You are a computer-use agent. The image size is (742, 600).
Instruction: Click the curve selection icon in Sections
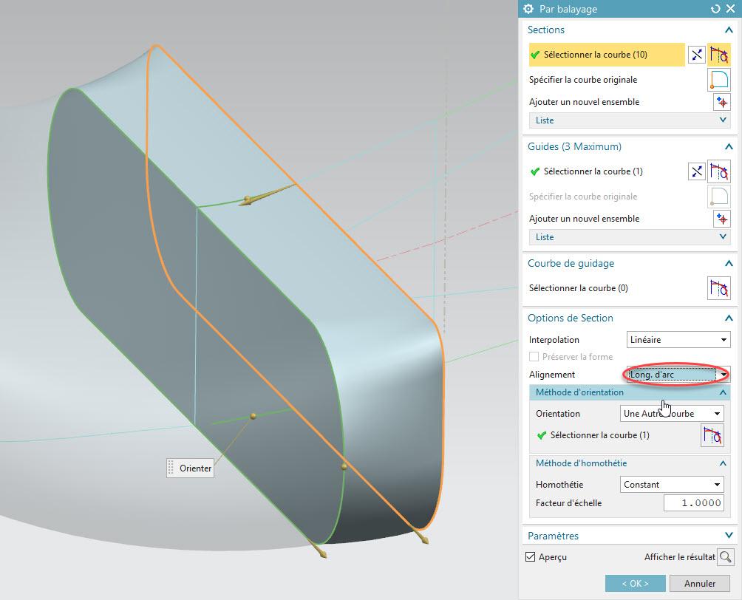718,55
